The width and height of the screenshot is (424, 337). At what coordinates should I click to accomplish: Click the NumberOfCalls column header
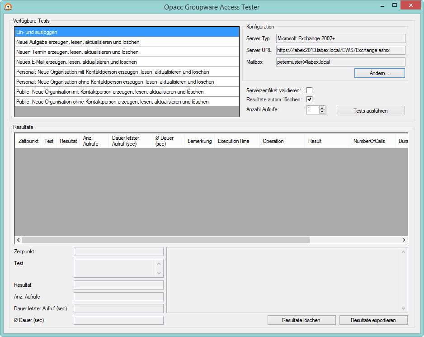pos(372,141)
